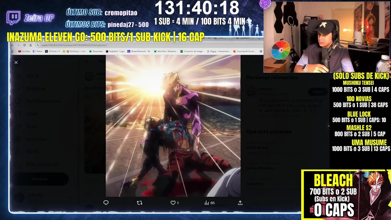Open the Streamlabs bookmark
The image size is (391, 220).
coord(96,51)
